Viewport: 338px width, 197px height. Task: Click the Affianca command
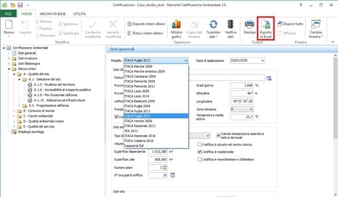(x=286, y=33)
